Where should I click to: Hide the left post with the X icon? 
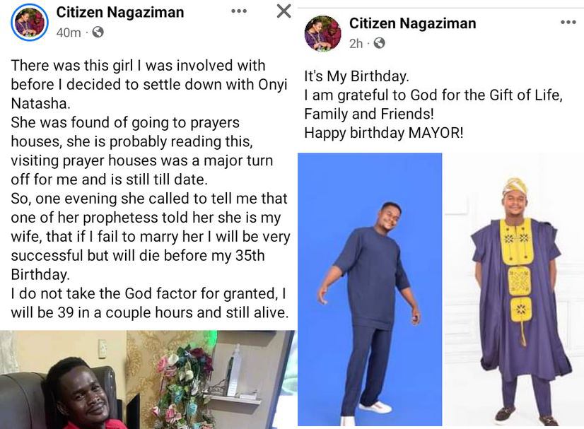(x=283, y=11)
